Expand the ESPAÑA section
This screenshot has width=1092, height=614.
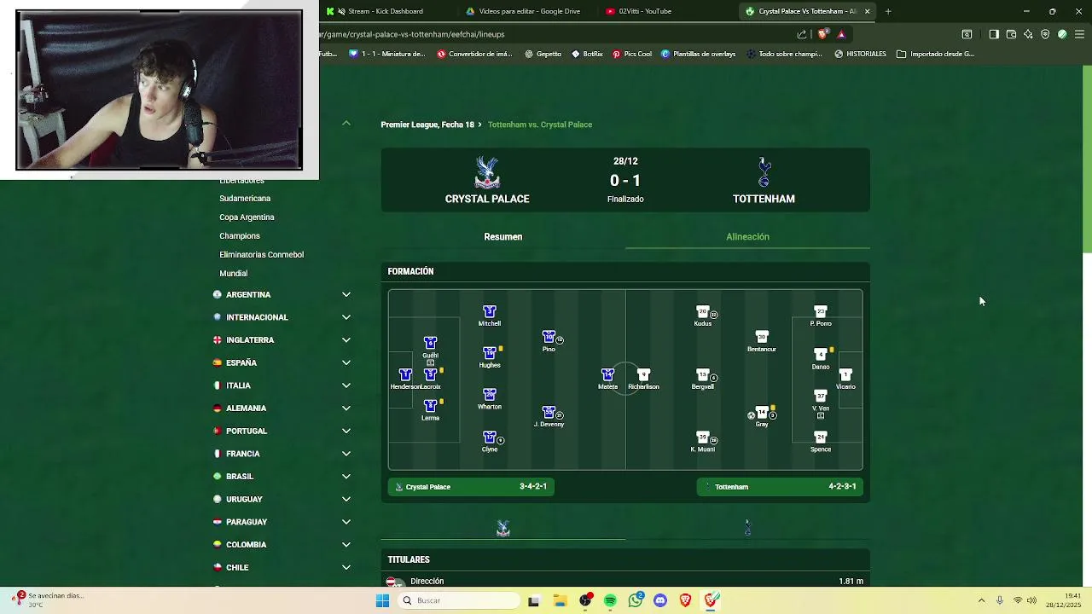click(346, 362)
